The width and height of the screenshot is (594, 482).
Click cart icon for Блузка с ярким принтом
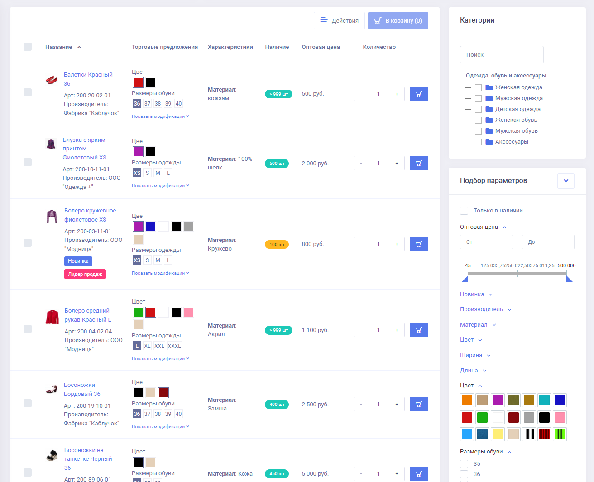[419, 163]
